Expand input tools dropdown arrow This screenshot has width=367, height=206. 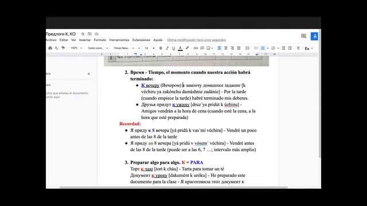click(312, 48)
